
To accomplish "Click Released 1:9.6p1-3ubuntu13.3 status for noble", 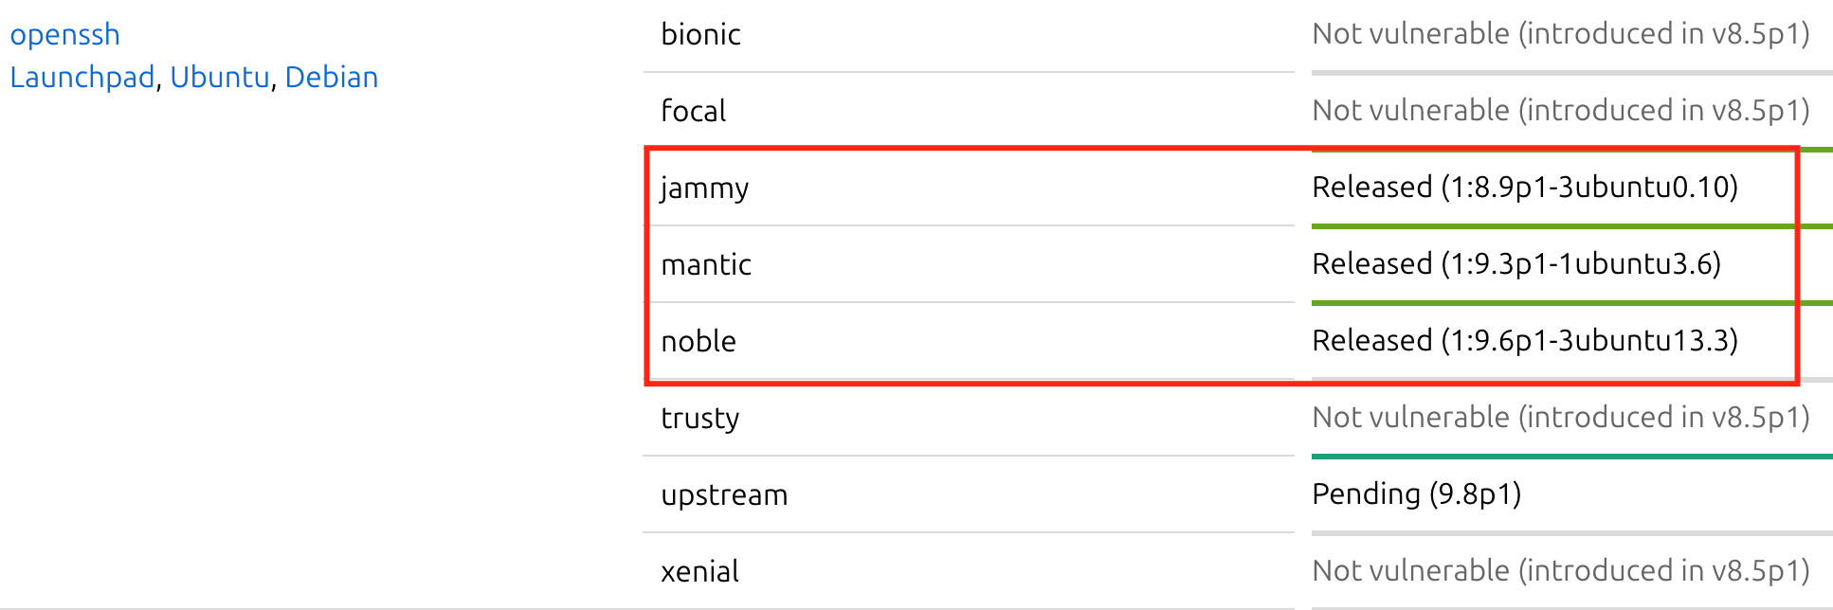I will [x=1524, y=341].
